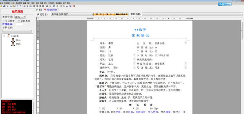The width and height of the screenshot is (244, 114).
Task: Collapse the xx医生 tree node
Action: point(4,36)
